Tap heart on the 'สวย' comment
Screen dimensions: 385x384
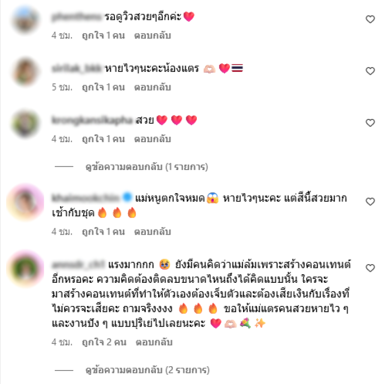(370, 123)
